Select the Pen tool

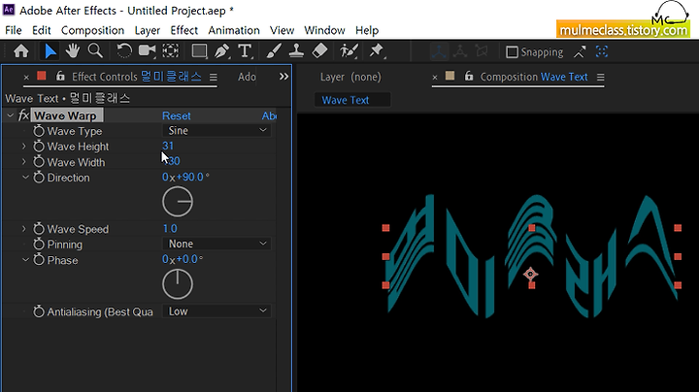coord(222,51)
